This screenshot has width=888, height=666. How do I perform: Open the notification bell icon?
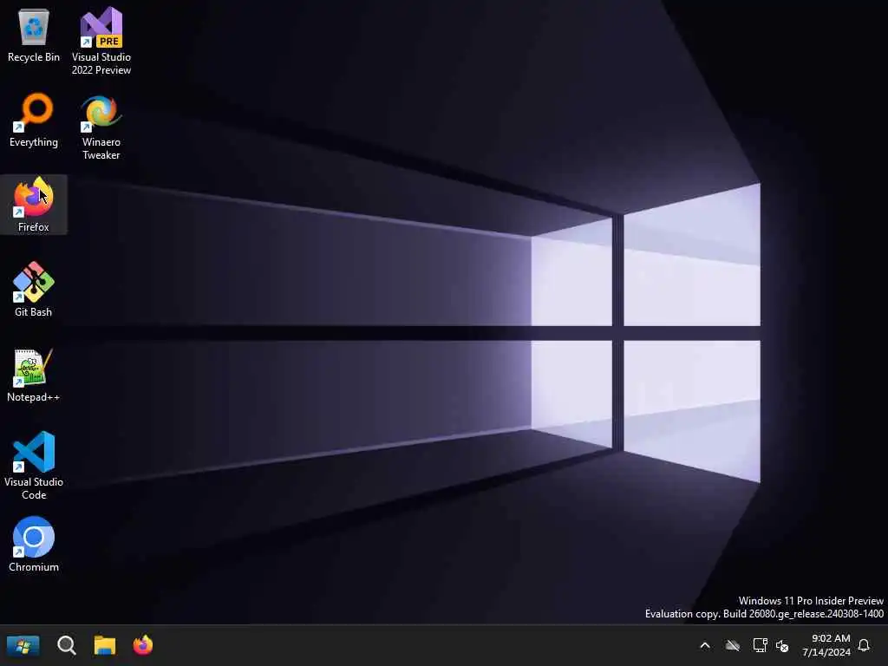coord(864,645)
